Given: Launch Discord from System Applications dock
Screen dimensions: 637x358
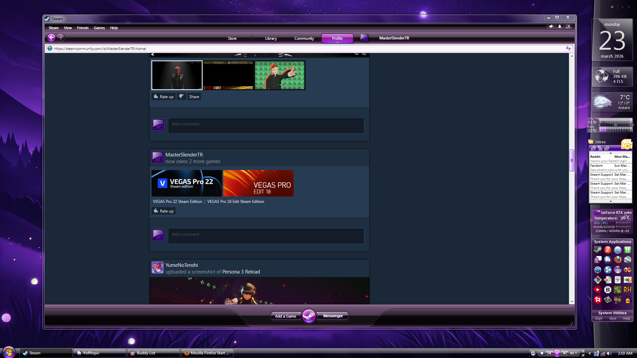Looking at the screenshot, I should pyautogui.click(x=607, y=260).
